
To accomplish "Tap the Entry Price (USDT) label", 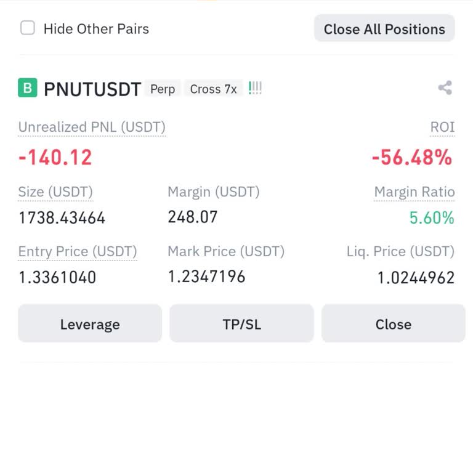I will [78, 252].
